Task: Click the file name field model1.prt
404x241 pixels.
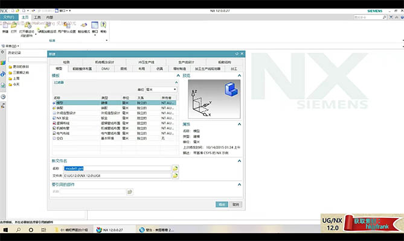Action: tap(117, 169)
